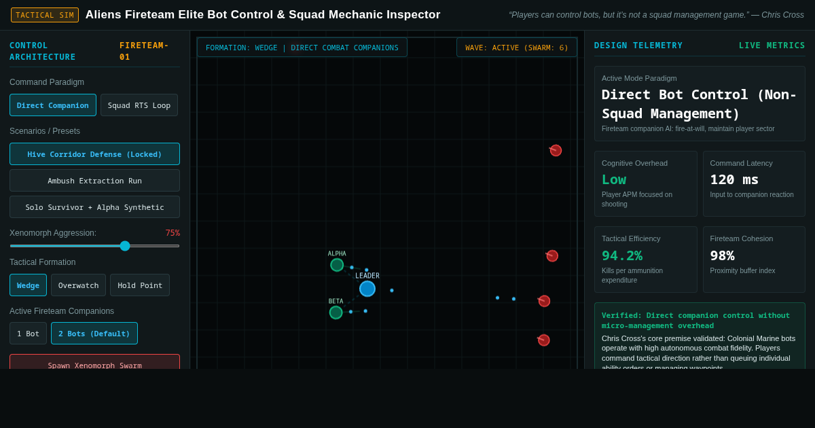
Task: Choose Solo Survivor + Alpha Synthetic preset
Action: [94, 207]
